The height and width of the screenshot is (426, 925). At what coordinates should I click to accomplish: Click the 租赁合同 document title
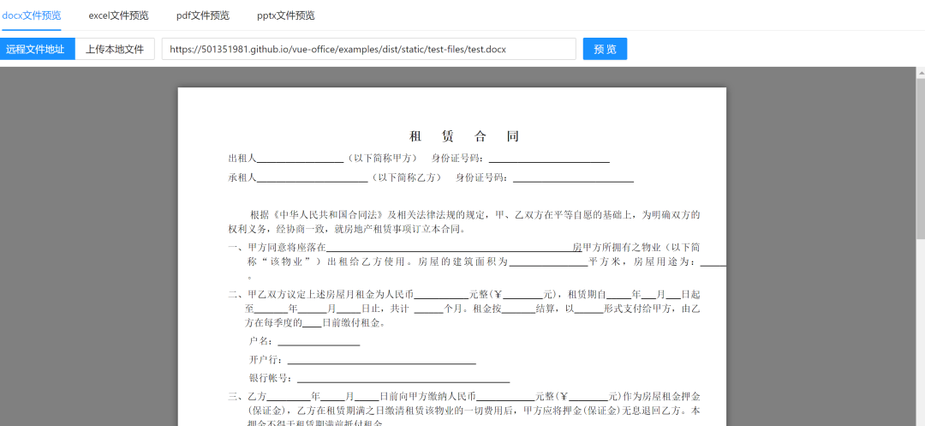(x=465, y=136)
